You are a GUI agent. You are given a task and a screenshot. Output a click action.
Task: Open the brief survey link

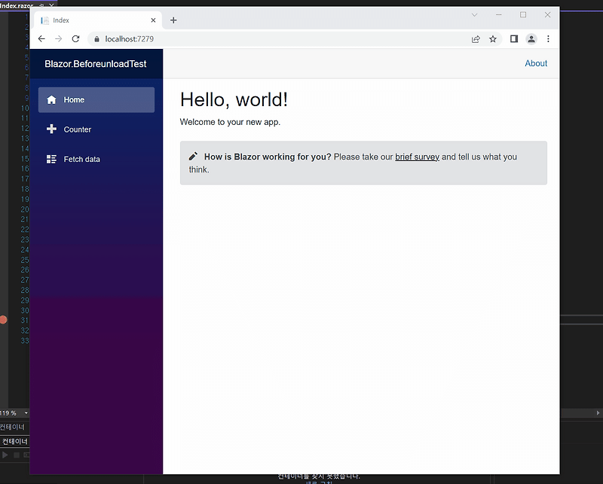417,157
